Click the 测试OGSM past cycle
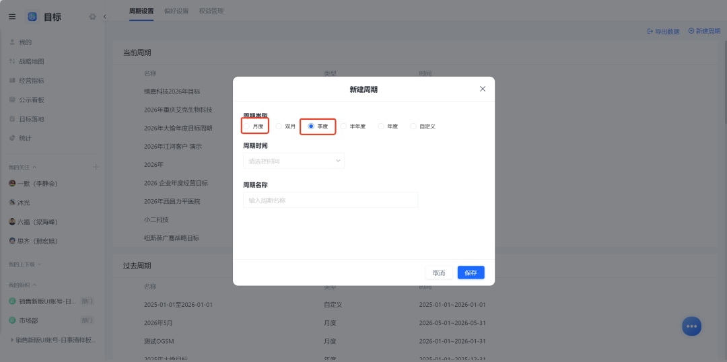This screenshot has height=362, width=727. click(x=160, y=341)
